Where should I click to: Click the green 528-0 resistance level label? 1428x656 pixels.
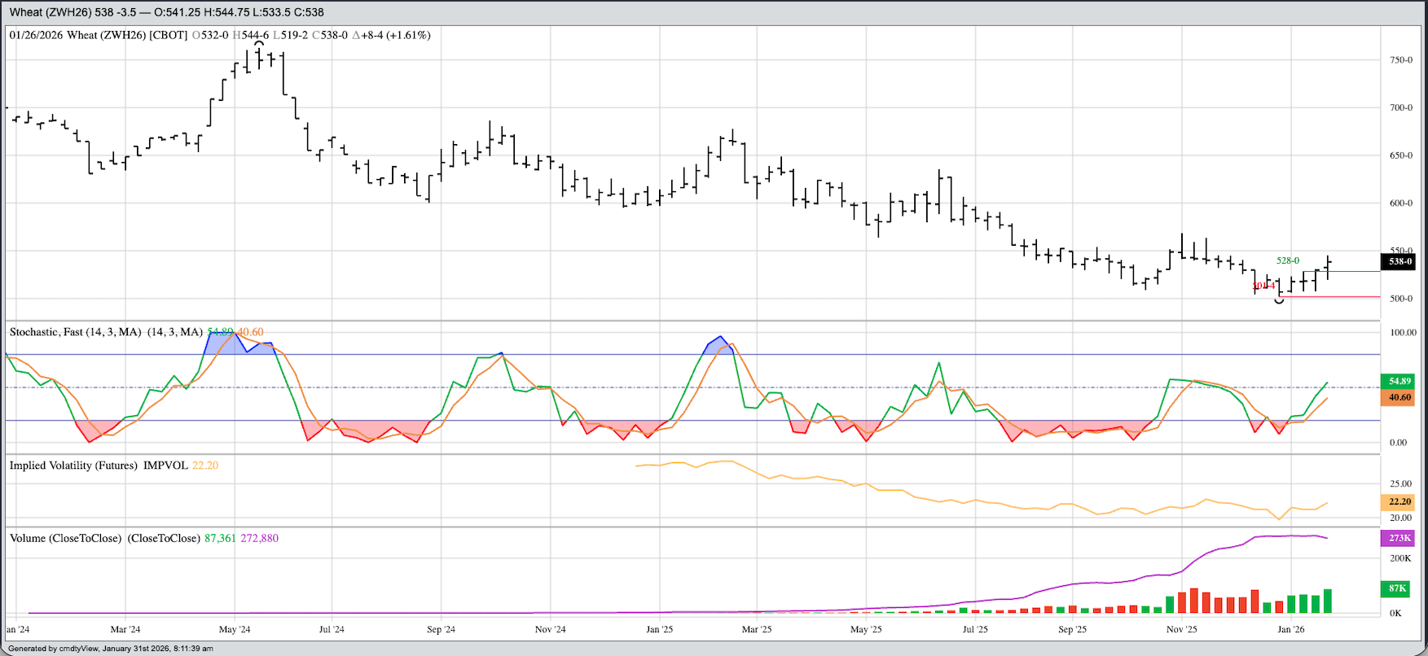[1288, 260]
